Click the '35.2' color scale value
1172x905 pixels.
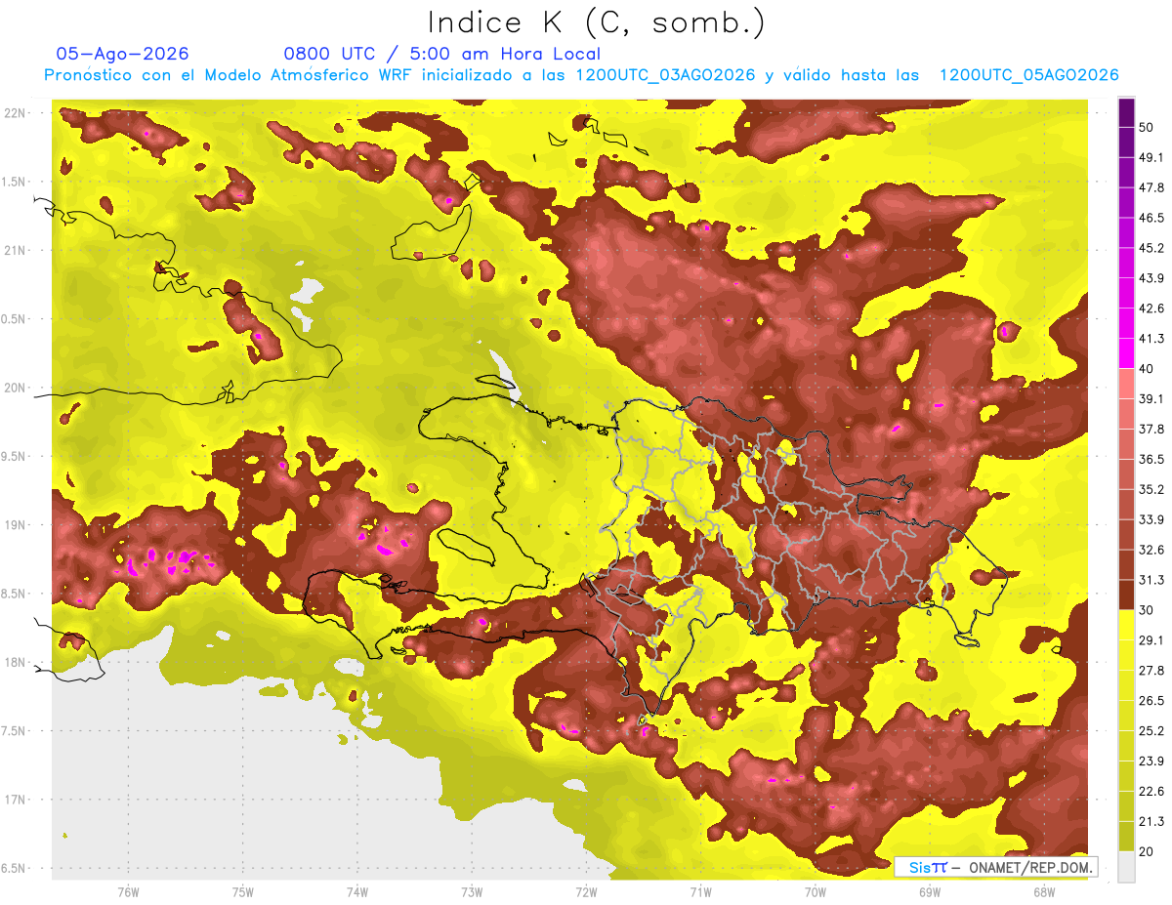click(x=1151, y=489)
